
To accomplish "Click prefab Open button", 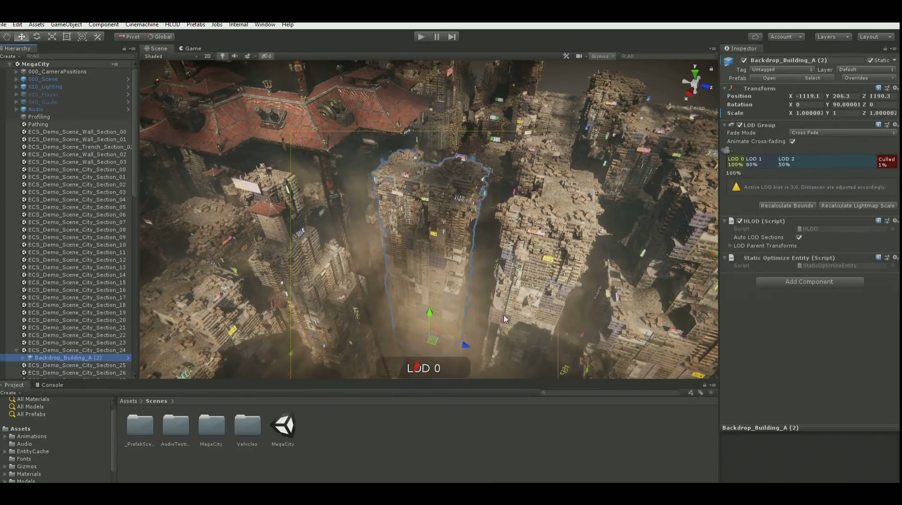I will (769, 78).
